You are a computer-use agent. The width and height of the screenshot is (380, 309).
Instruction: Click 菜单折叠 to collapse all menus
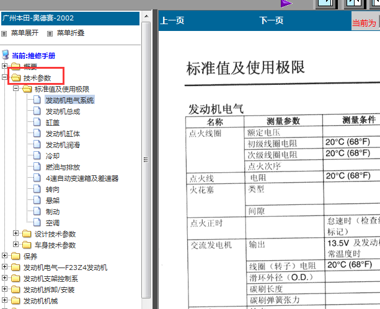(x=71, y=33)
